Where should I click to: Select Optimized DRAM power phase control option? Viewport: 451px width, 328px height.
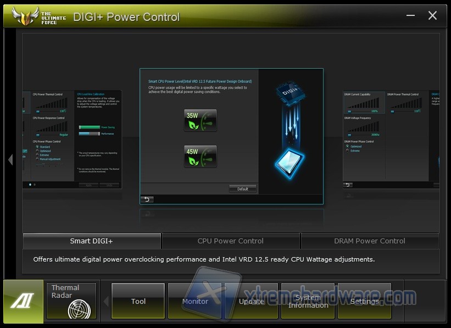tap(347, 147)
